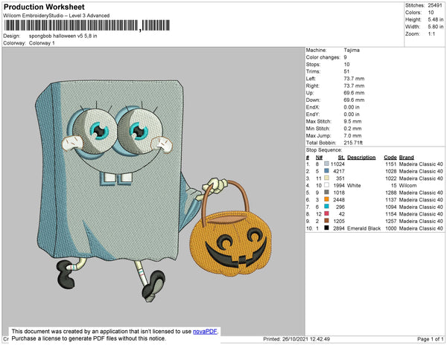Click the 'Colorway 1' value
This screenshot has height=345, width=447.
[42, 43]
